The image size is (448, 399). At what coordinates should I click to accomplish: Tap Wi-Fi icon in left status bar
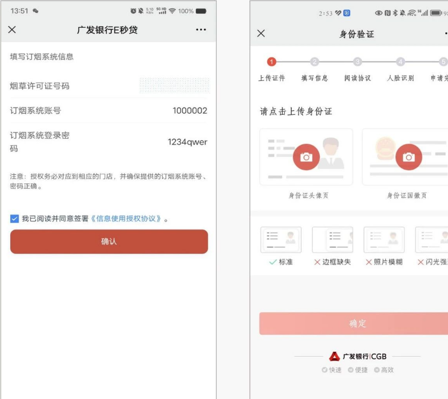171,11
